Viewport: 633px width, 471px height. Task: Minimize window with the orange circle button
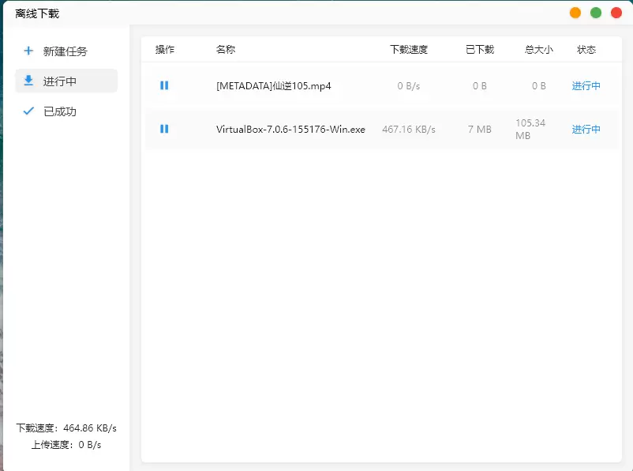(575, 13)
